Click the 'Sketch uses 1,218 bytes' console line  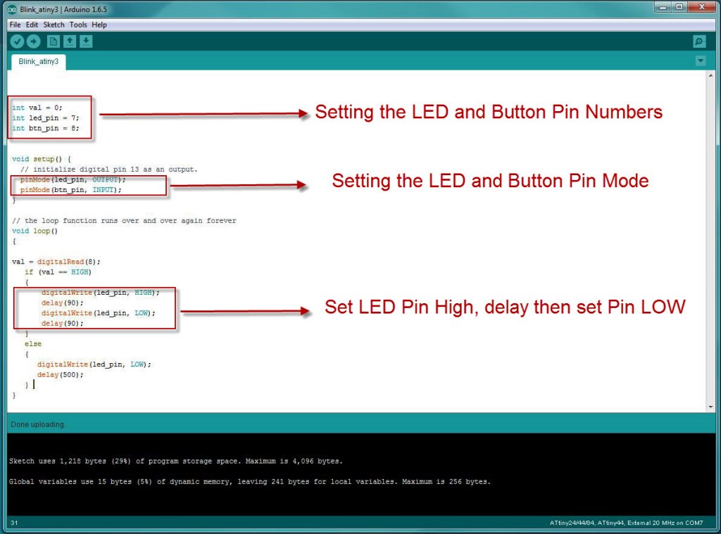coord(175,461)
